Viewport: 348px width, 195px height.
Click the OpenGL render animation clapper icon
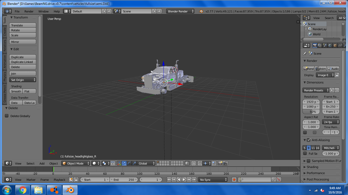(225, 163)
